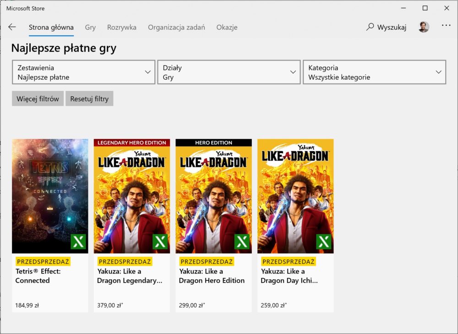Open the three-dot more menu
Image resolution: width=458 pixels, height=334 pixels.
pos(446,25)
